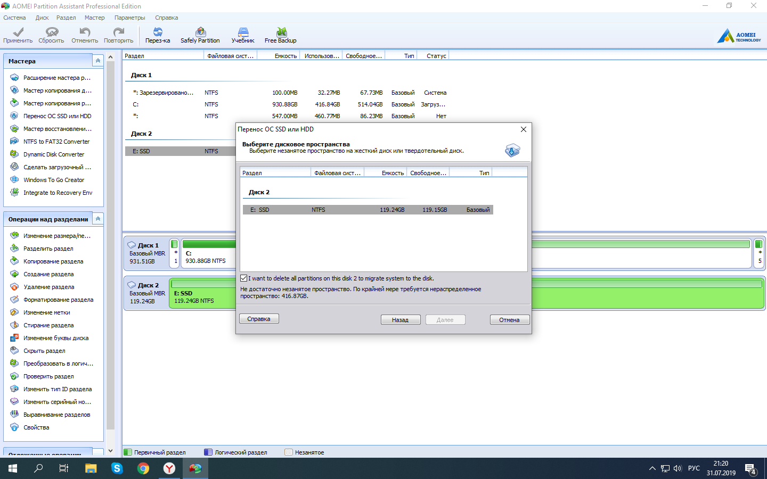Open the Мастер menu

(x=95, y=18)
